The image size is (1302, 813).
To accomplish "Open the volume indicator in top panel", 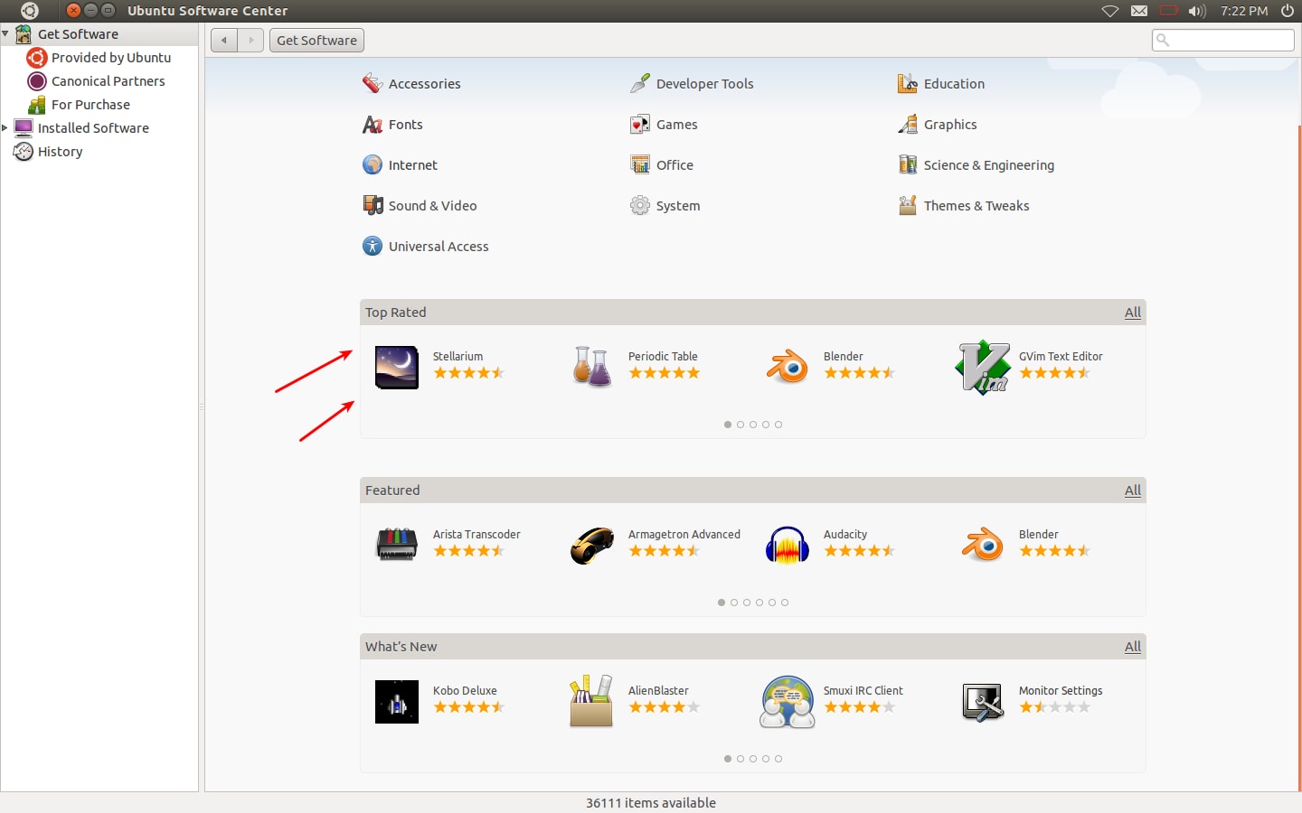I will (1197, 11).
